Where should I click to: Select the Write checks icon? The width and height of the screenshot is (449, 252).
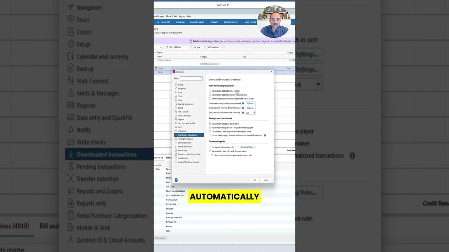(x=176, y=131)
